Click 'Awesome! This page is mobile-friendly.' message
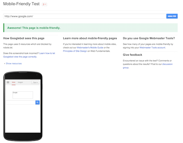This screenshot has height=143, width=183. [34, 28]
